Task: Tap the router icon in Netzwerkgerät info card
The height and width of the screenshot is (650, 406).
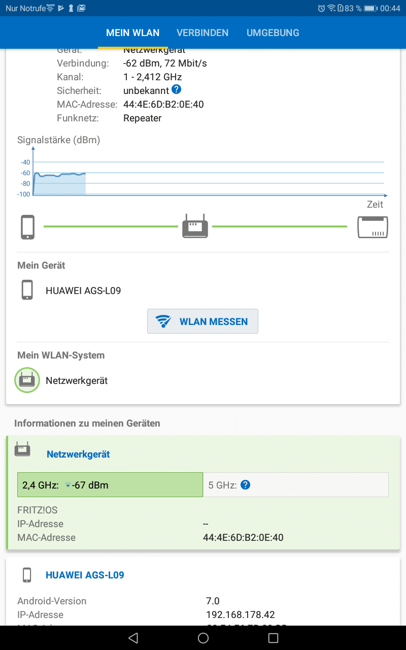Action: tap(23, 449)
